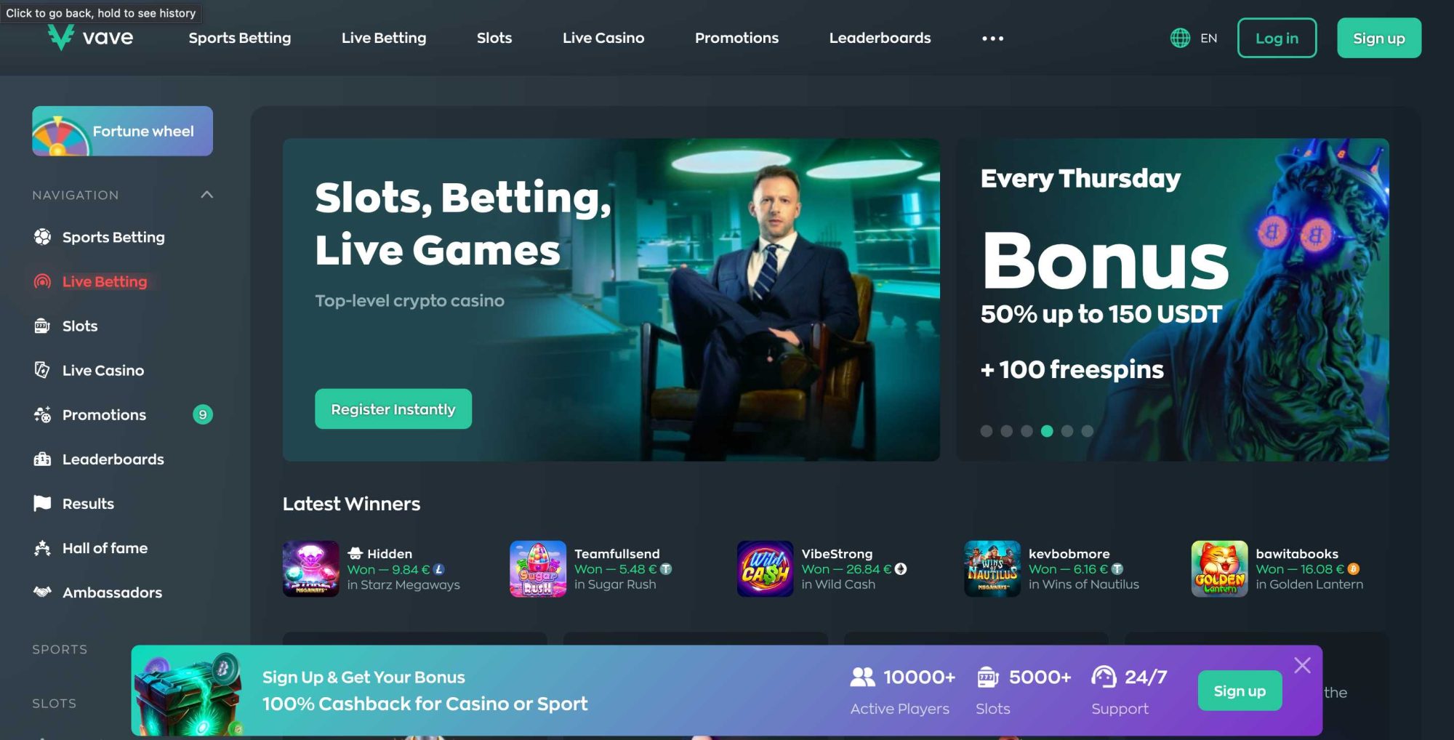Open Promotions in the top menu
Image resolution: width=1454 pixels, height=740 pixels.
click(x=736, y=38)
